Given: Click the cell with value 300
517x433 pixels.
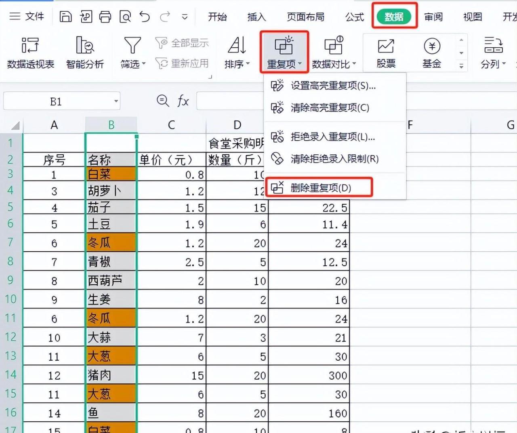Looking at the screenshot, I should coord(309,375).
